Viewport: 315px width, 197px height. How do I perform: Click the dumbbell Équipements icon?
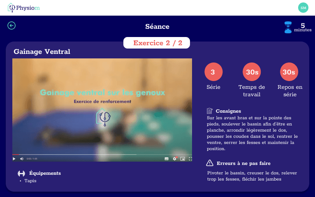point(21,173)
